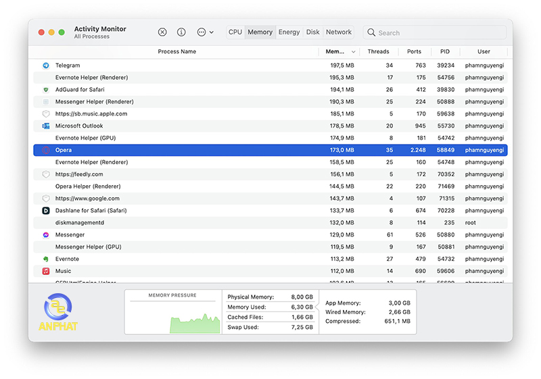Open the process info (i) toolbar icon
The height and width of the screenshot is (379, 541).
pyautogui.click(x=181, y=32)
